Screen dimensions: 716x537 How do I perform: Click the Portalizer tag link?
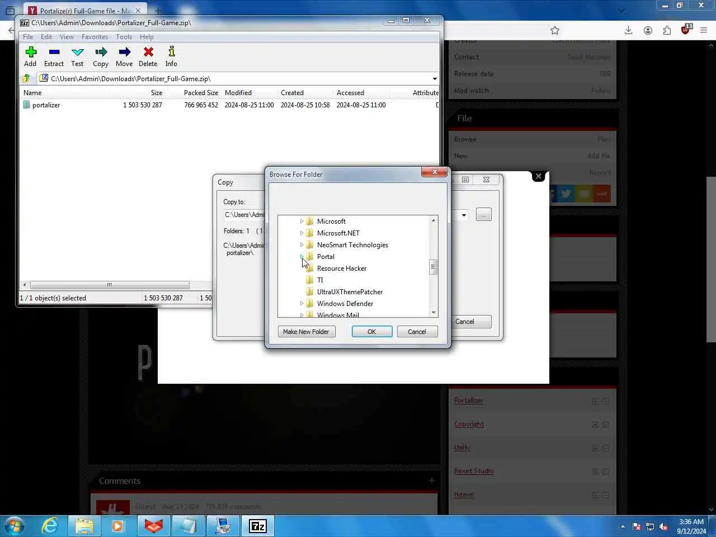(x=468, y=401)
